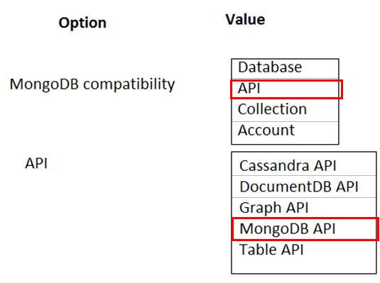Choose Cassandra API from the API list
Image resolution: width=380 pixels, height=283 pixels.
pos(304,164)
